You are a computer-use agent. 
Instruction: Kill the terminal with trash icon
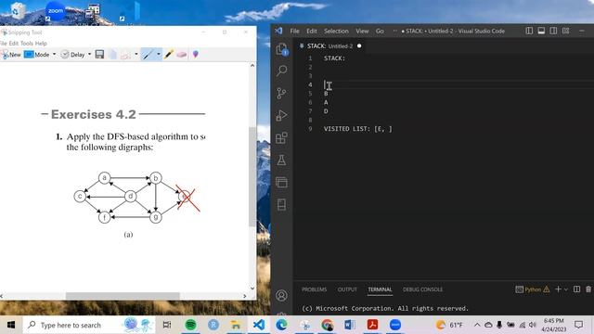pos(588,289)
